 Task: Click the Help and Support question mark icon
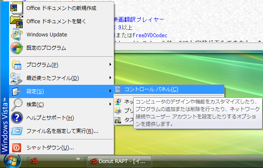[x=17, y=118]
